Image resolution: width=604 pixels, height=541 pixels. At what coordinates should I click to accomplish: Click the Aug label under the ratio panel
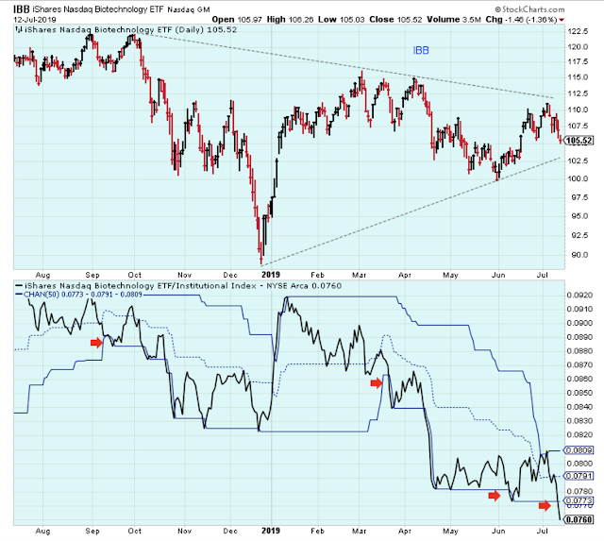(42, 531)
